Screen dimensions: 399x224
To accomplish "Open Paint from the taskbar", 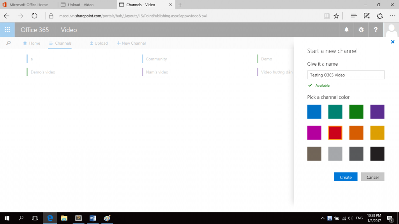I will 107,218.
